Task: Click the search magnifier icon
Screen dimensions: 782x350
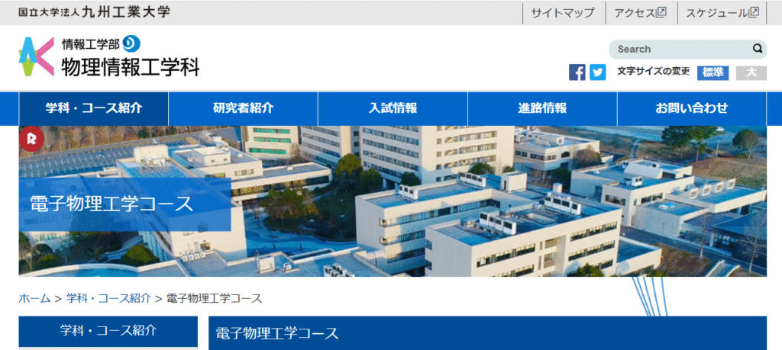Action: pyautogui.click(x=758, y=49)
